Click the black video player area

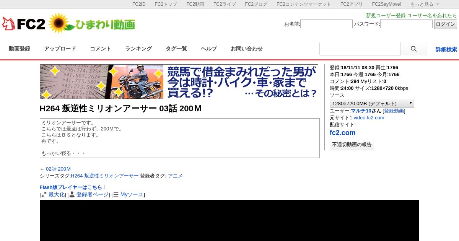[x=229, y=220]
